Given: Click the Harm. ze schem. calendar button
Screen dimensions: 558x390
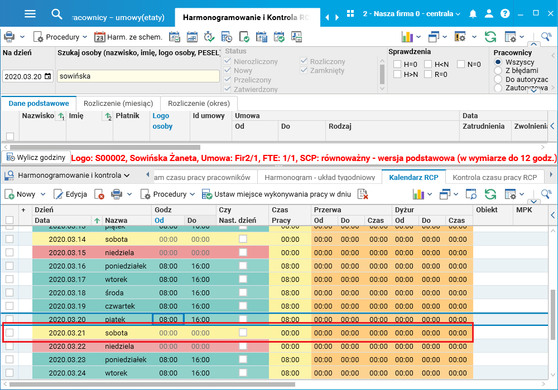Looking at the screenshot, I should coord(128,37).
